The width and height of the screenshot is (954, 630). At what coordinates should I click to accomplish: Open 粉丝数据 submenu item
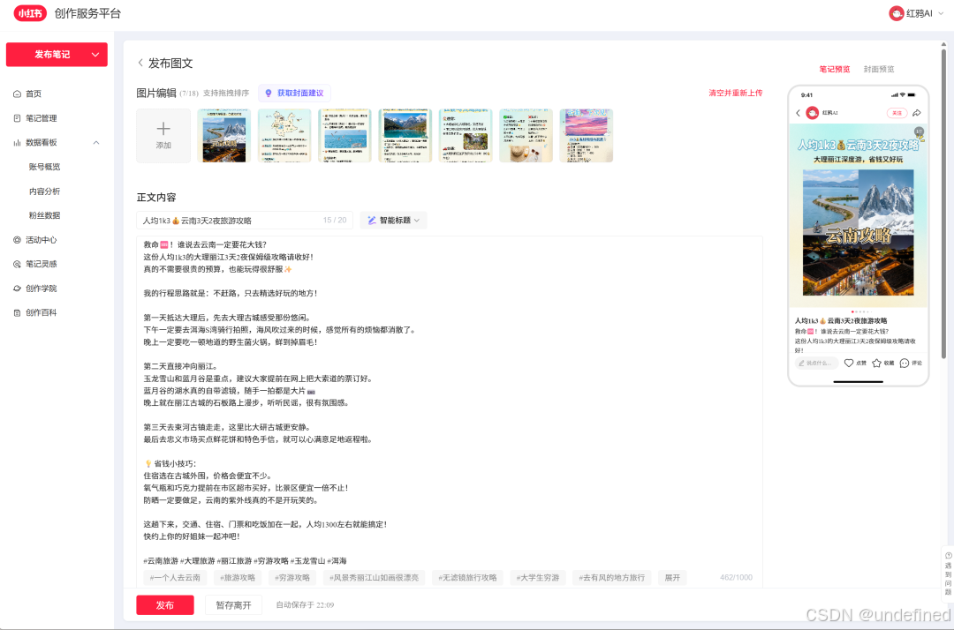pyautogui.click(x=44, y=215)
